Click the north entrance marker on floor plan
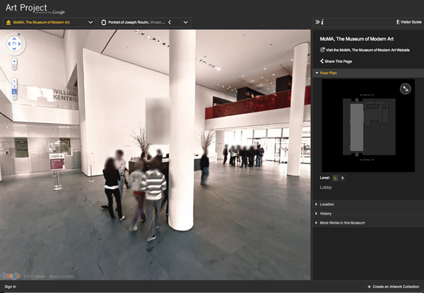 357,100
